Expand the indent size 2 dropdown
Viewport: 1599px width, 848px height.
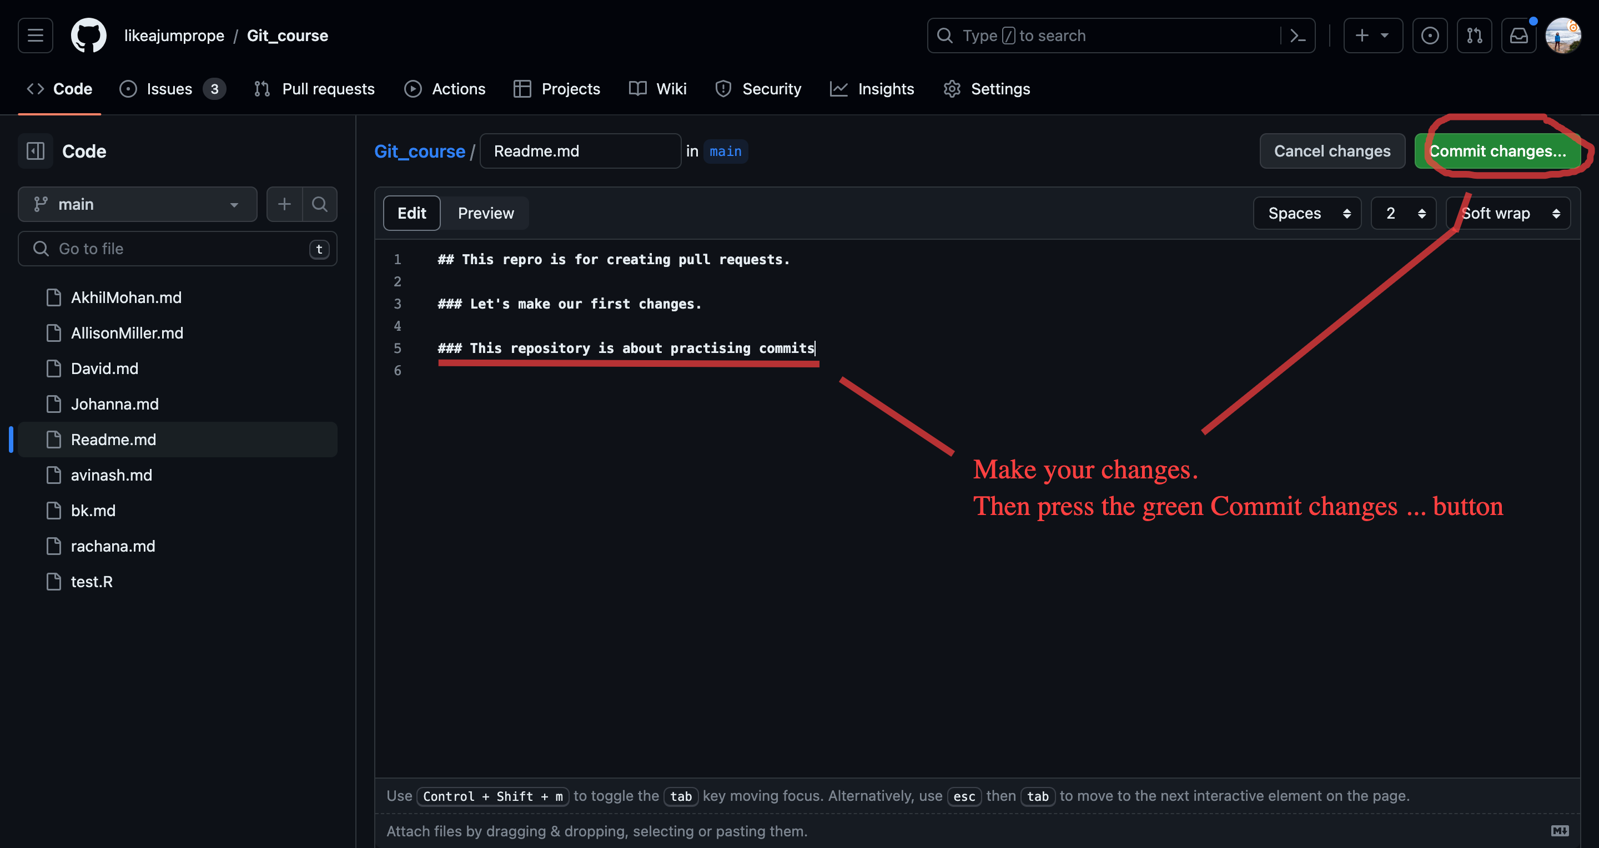(x=1401, y=213)
